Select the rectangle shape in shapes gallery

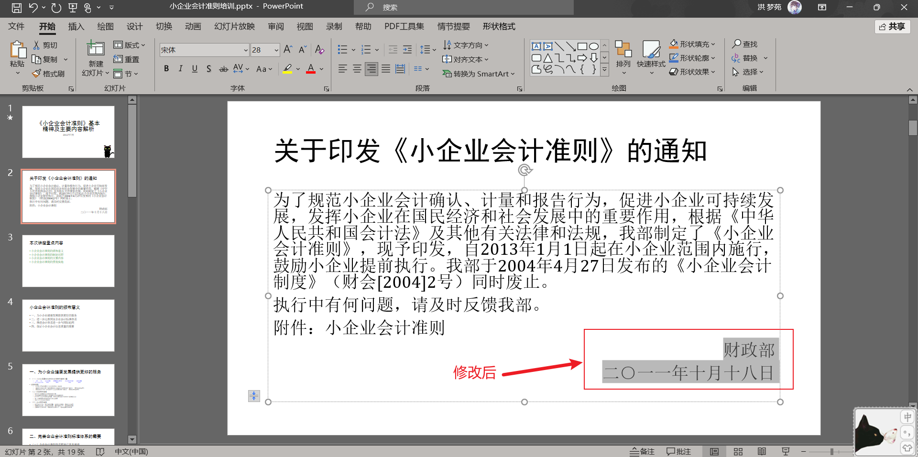582,46
